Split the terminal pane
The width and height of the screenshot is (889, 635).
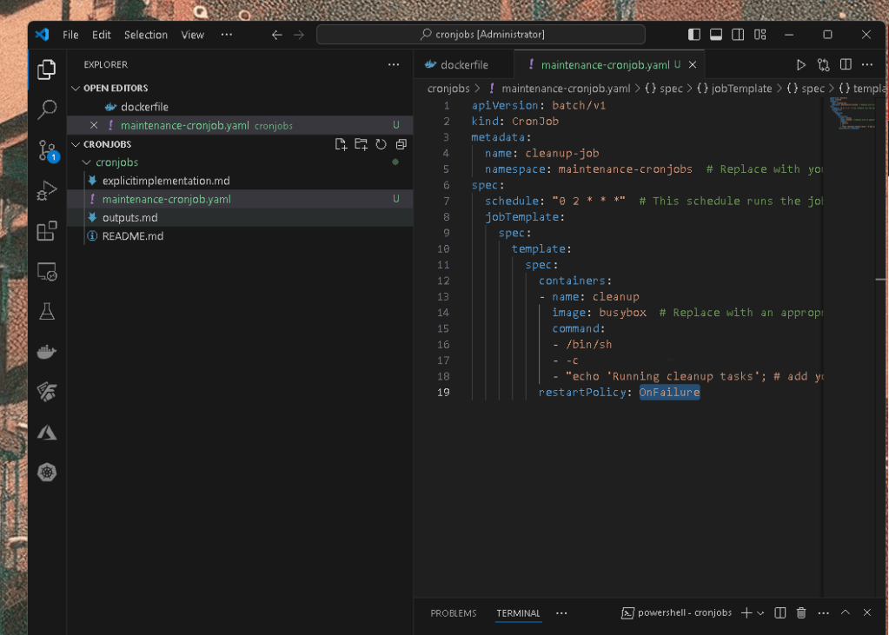[x=780, y=613]
